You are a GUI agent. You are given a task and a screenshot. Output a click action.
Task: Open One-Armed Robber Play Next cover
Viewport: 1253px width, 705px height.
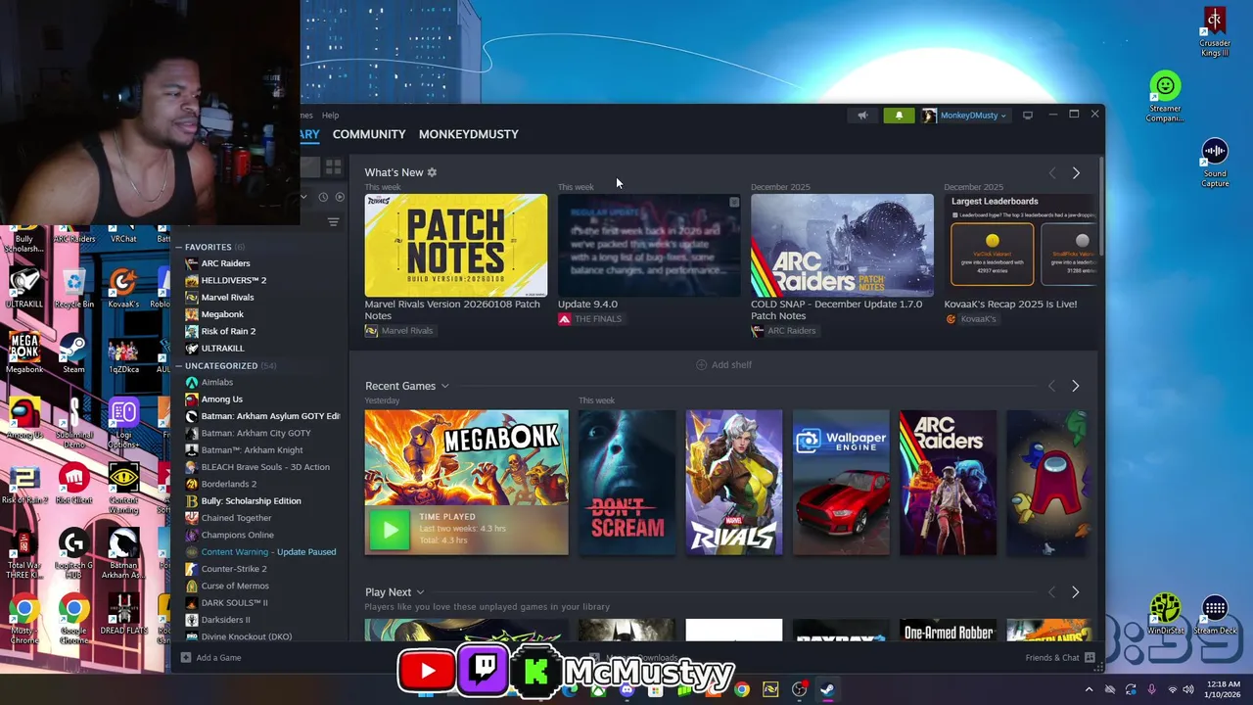point(948,631)
